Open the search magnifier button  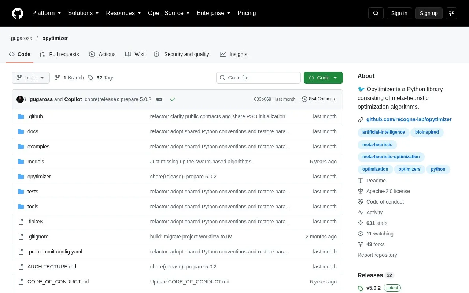click(x=376, y=13)
